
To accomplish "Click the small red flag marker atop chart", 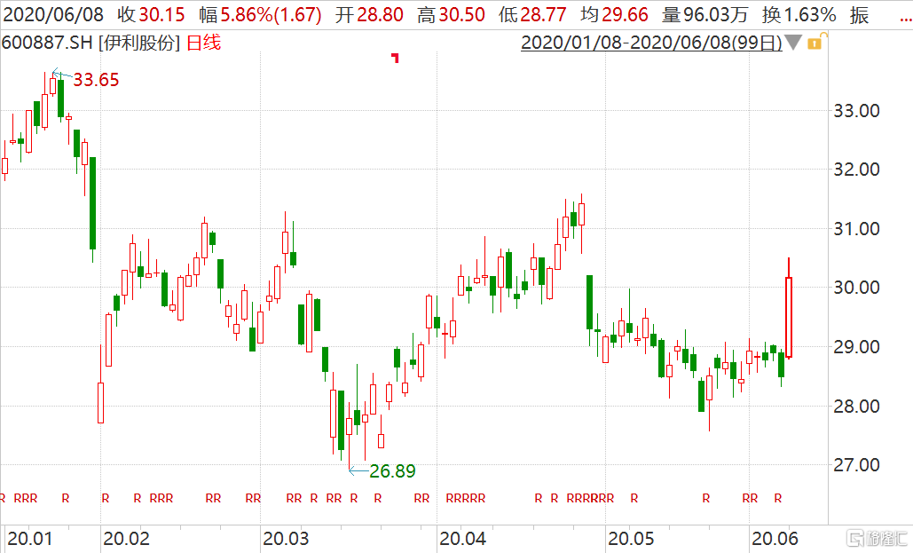I will coord(395,59).
